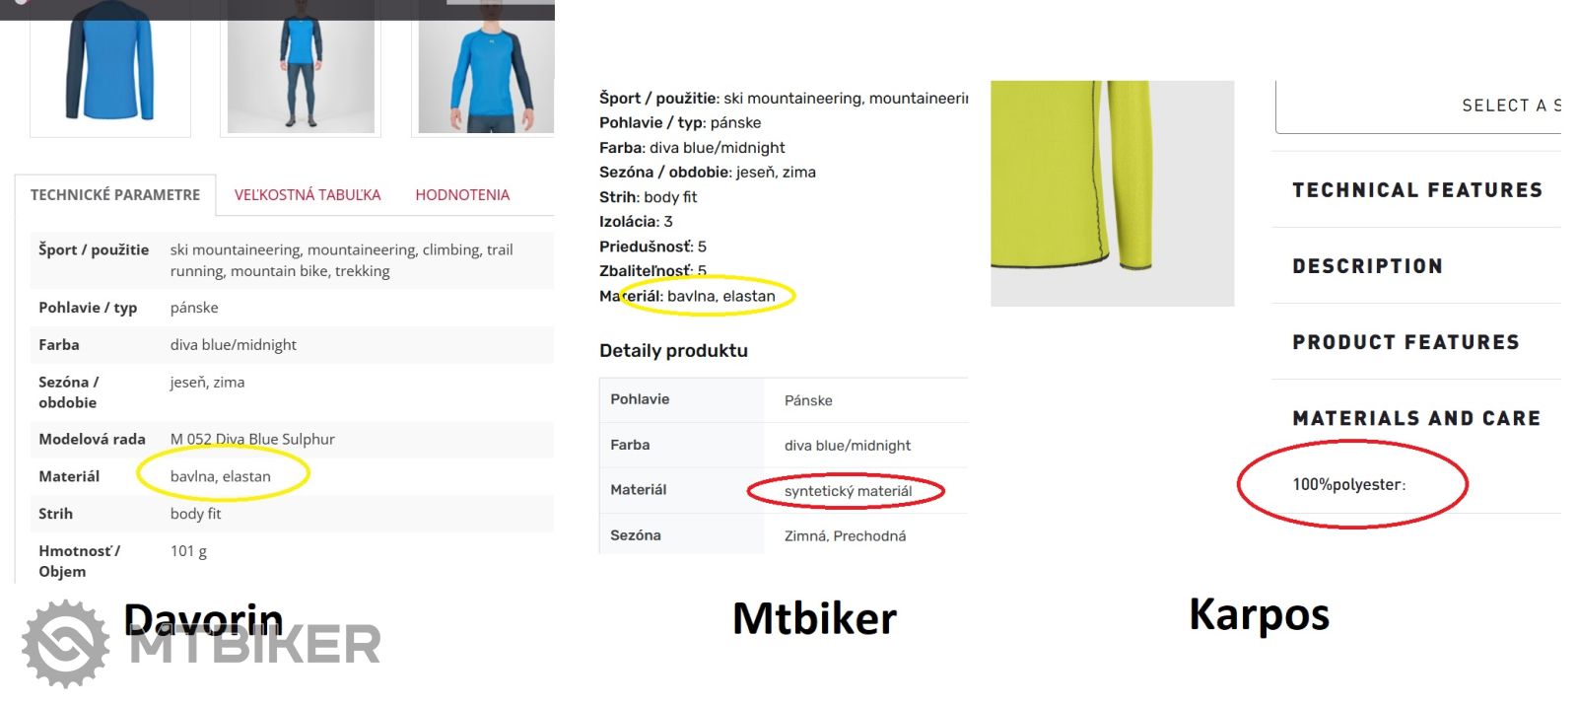
Task: Click the yellow shirt product image
Action: pos(1112,192)
